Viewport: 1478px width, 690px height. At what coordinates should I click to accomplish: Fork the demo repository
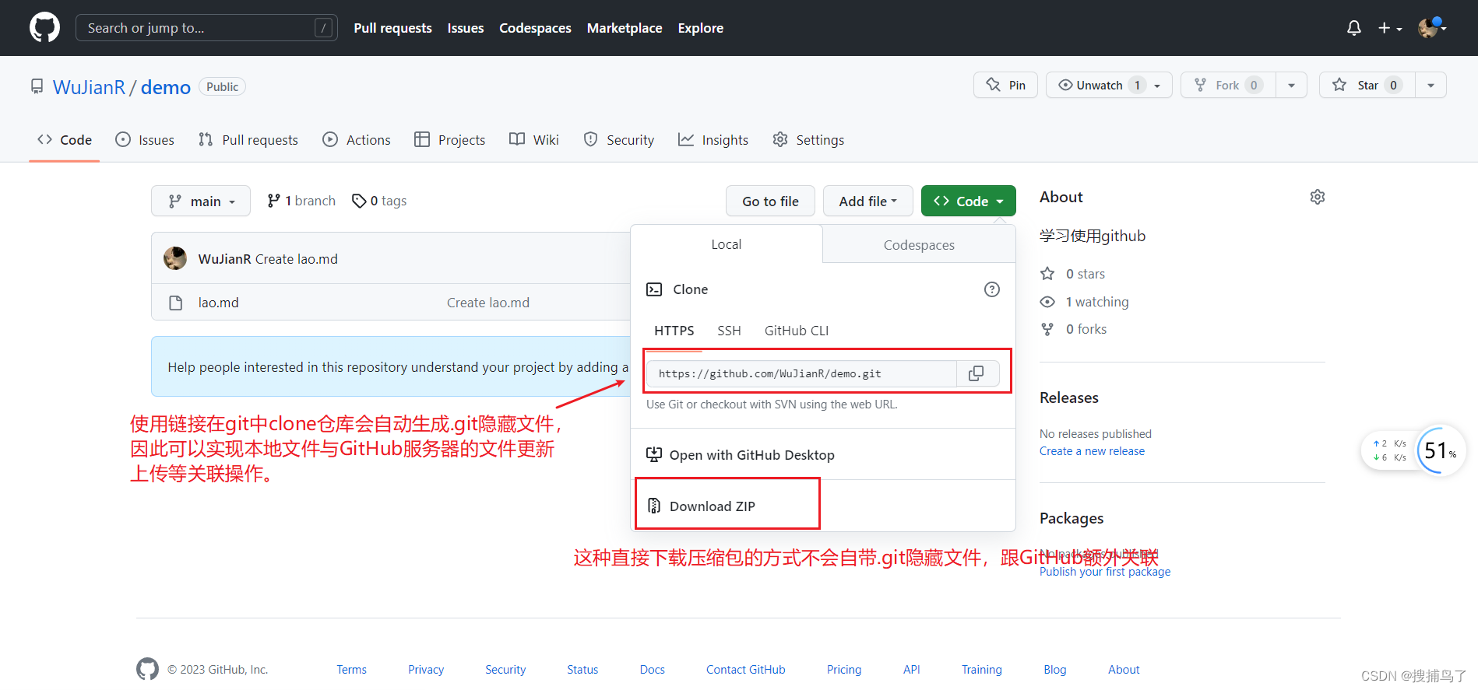tap(1228, 85)
